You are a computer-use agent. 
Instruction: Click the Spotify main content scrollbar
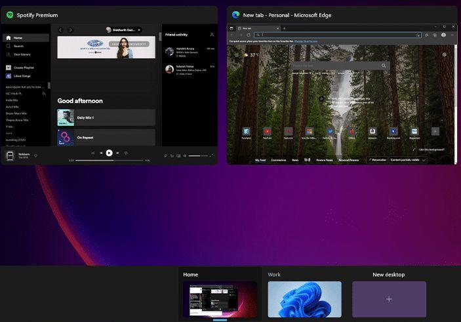click(160, 37)
